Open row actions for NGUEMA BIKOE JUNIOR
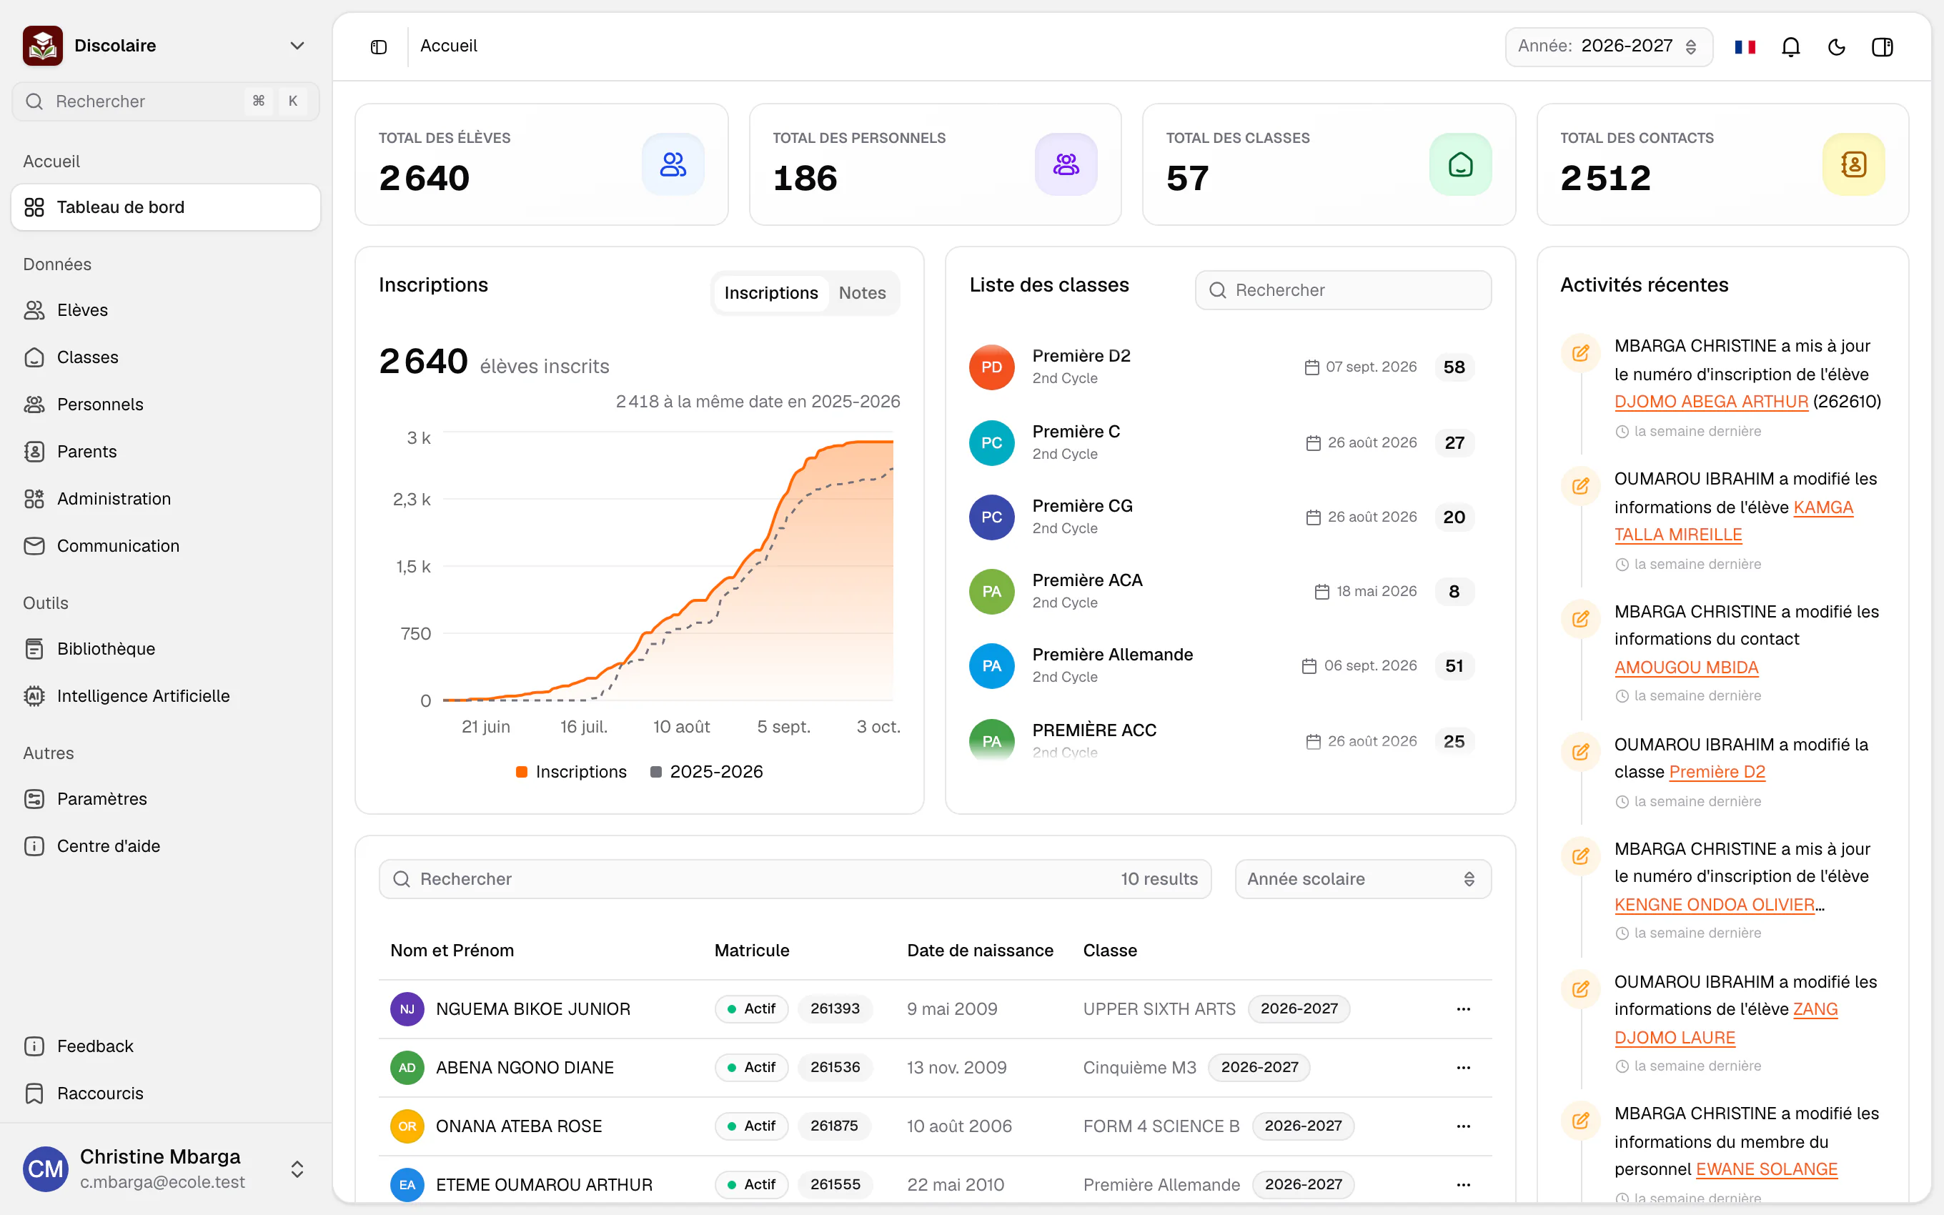 1463,1008
